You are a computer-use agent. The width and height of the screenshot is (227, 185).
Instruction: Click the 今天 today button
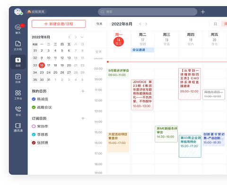pyautogui.click(x=99, y=24)
